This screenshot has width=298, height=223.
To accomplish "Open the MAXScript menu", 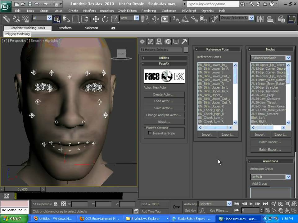I will tap(189, 11).
